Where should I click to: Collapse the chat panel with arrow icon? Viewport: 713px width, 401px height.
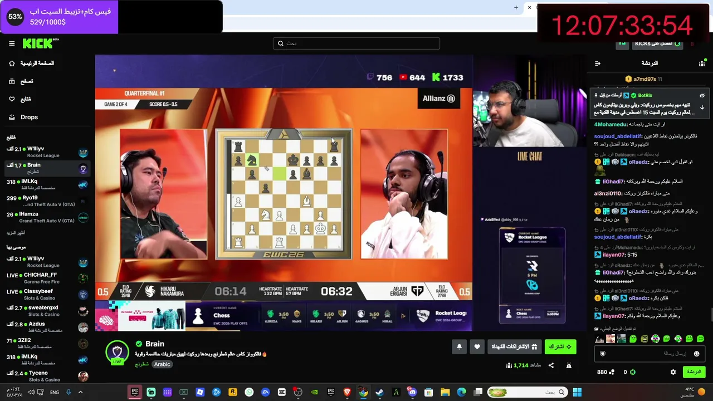coord(598,63)
